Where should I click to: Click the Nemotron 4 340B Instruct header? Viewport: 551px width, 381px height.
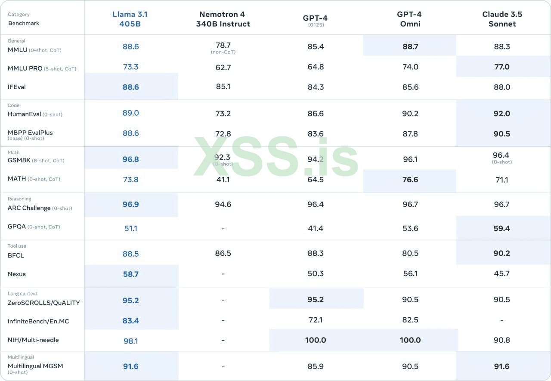[x=223, y=19]
